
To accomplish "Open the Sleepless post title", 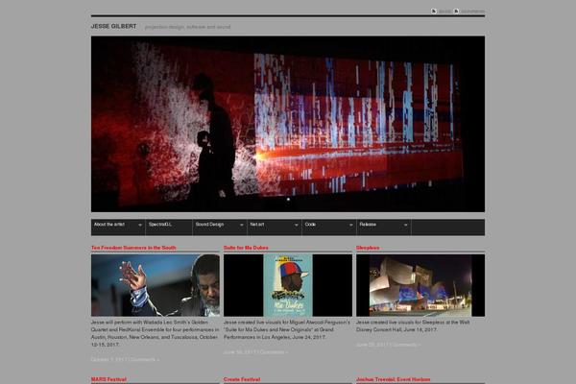I will pos(368,248).
